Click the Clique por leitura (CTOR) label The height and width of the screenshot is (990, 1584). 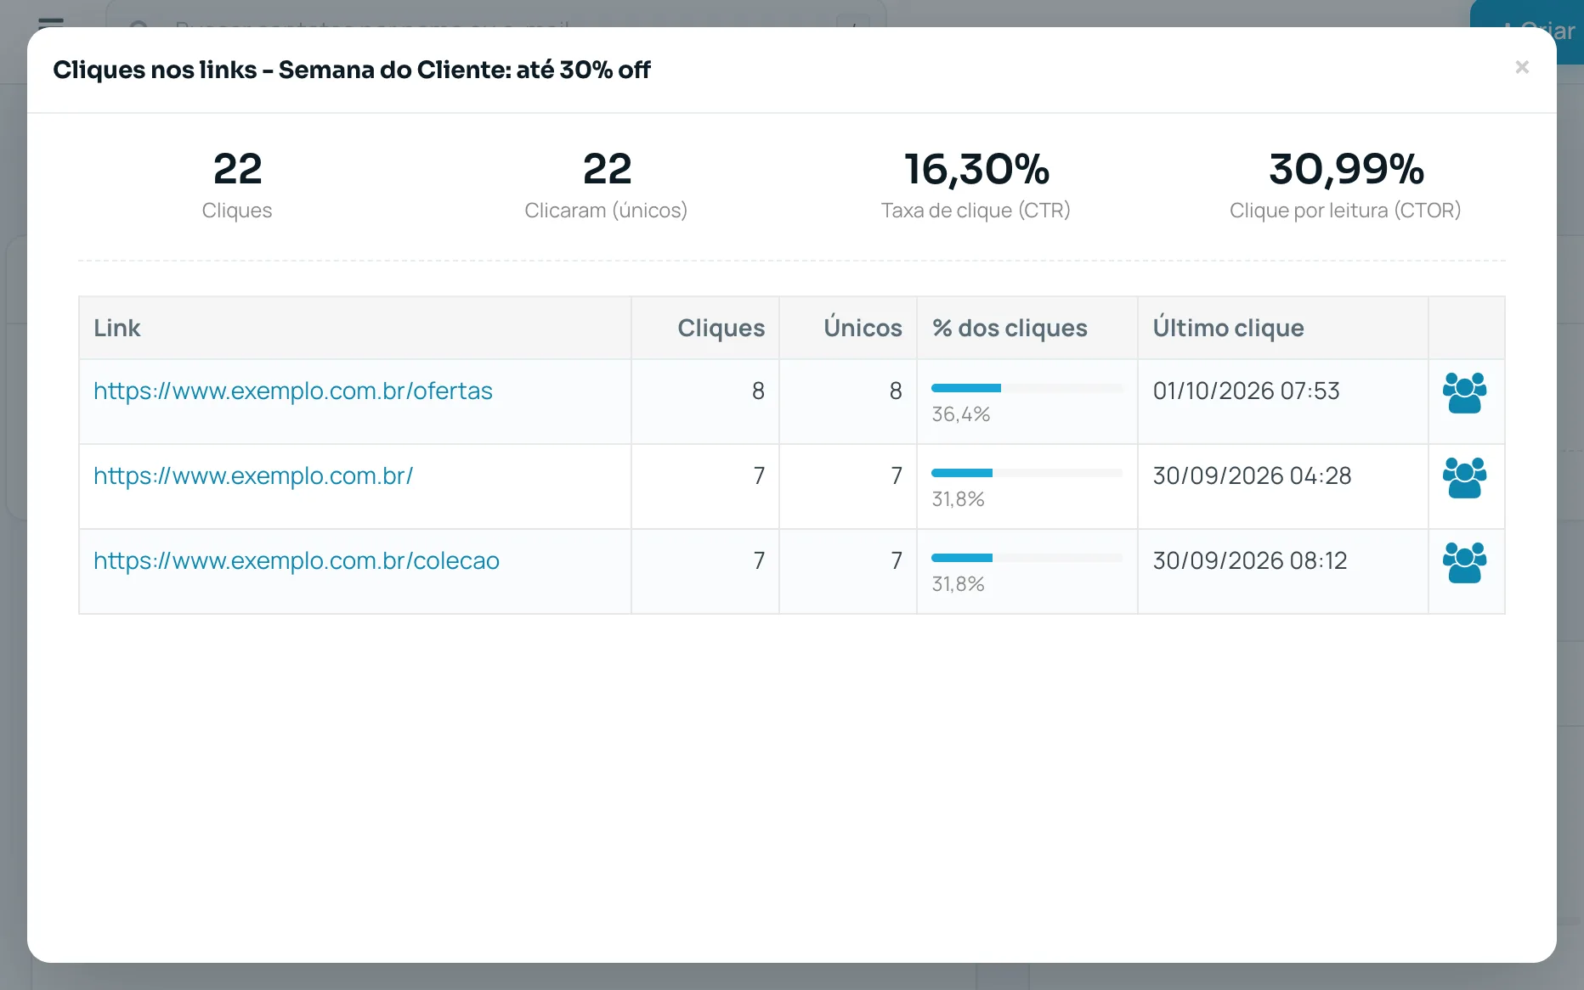pos(1345,211)
